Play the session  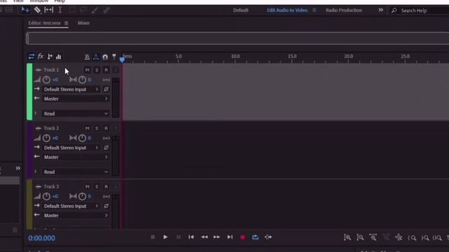point(166,237)
